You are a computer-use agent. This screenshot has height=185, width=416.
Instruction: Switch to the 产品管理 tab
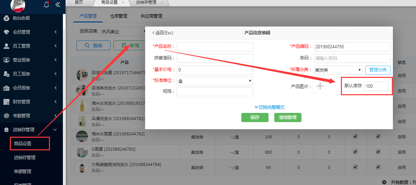point(88,16)
